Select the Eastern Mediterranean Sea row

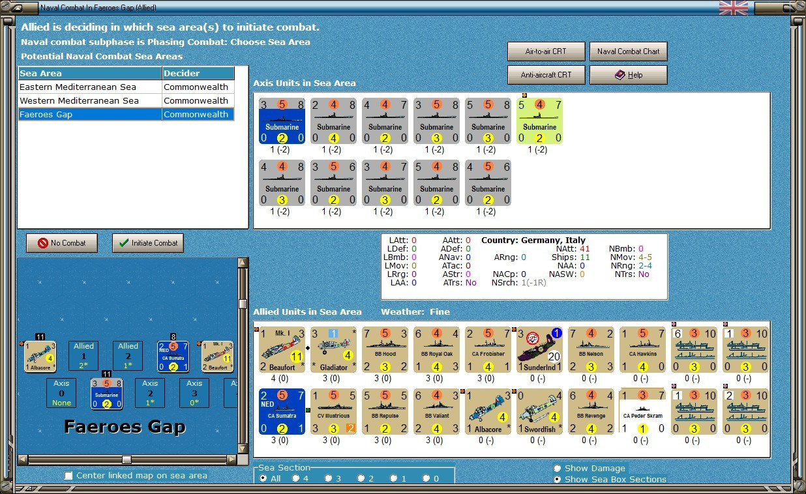pyautogui.click(x=126, y=87)
